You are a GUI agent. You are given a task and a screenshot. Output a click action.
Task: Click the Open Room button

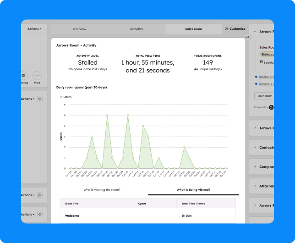pyautogui.click(x=264, y=96)
